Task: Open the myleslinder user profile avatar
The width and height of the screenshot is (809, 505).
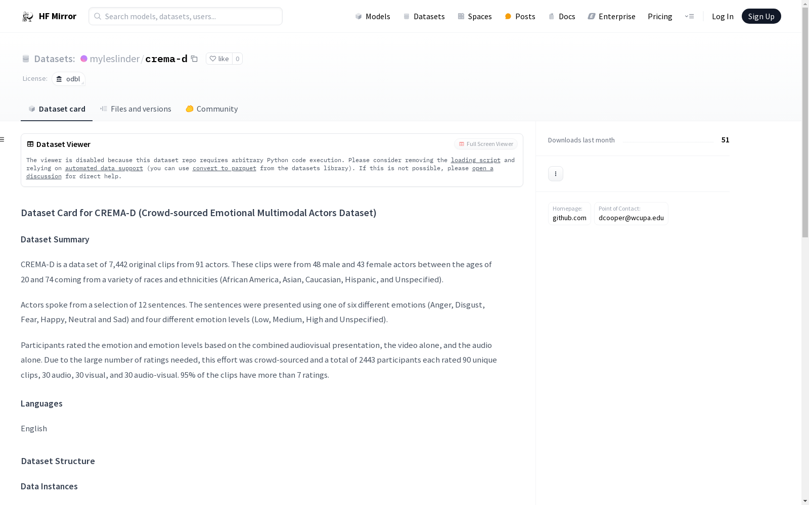Action: click(84, 59)
